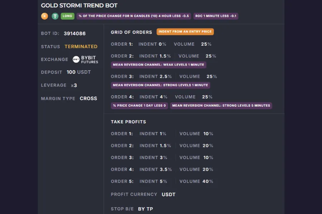Select the 'Mean Reversion Channel: Weak Levels 1 Minute' tag
The width and height of the screenshot is (322, 214).
[158, 65]
